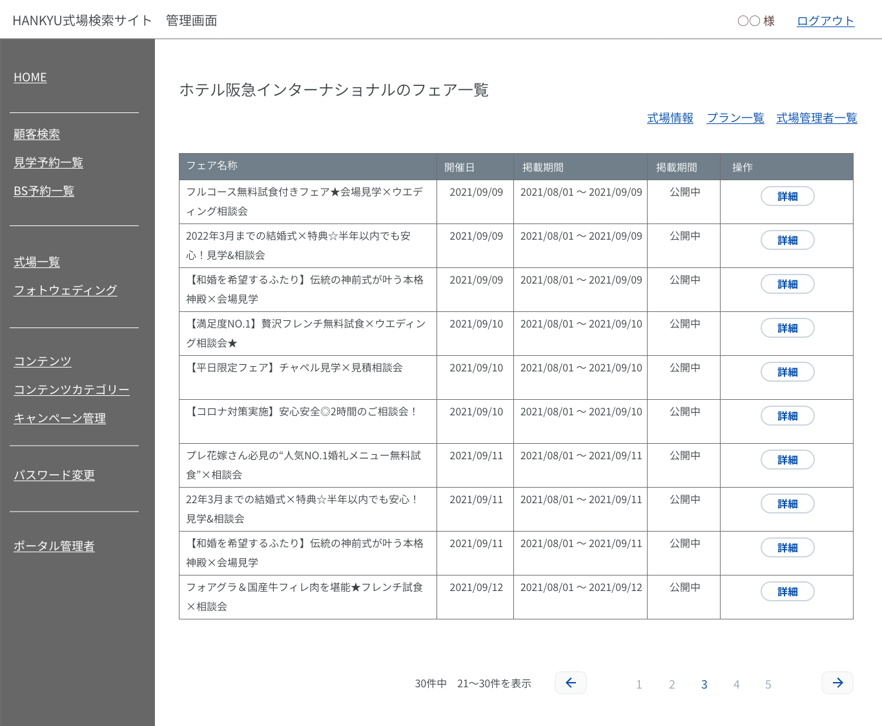This screenshot has width=882, height=726.
Task: Open 詳細 for フルコース無料試食付きフェア row
Action: click(787, 196)
